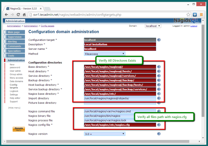The width and height of the screenshot is (208, 146).
Task: Open the Domain localhost dropdown
Action: 155,26
